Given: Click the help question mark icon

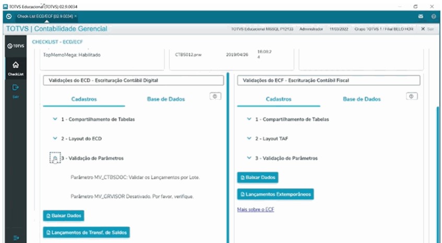Looking at the screenshot, I should 434,16.
